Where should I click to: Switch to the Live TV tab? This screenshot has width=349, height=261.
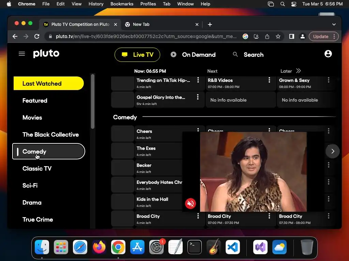pos(137,55)
